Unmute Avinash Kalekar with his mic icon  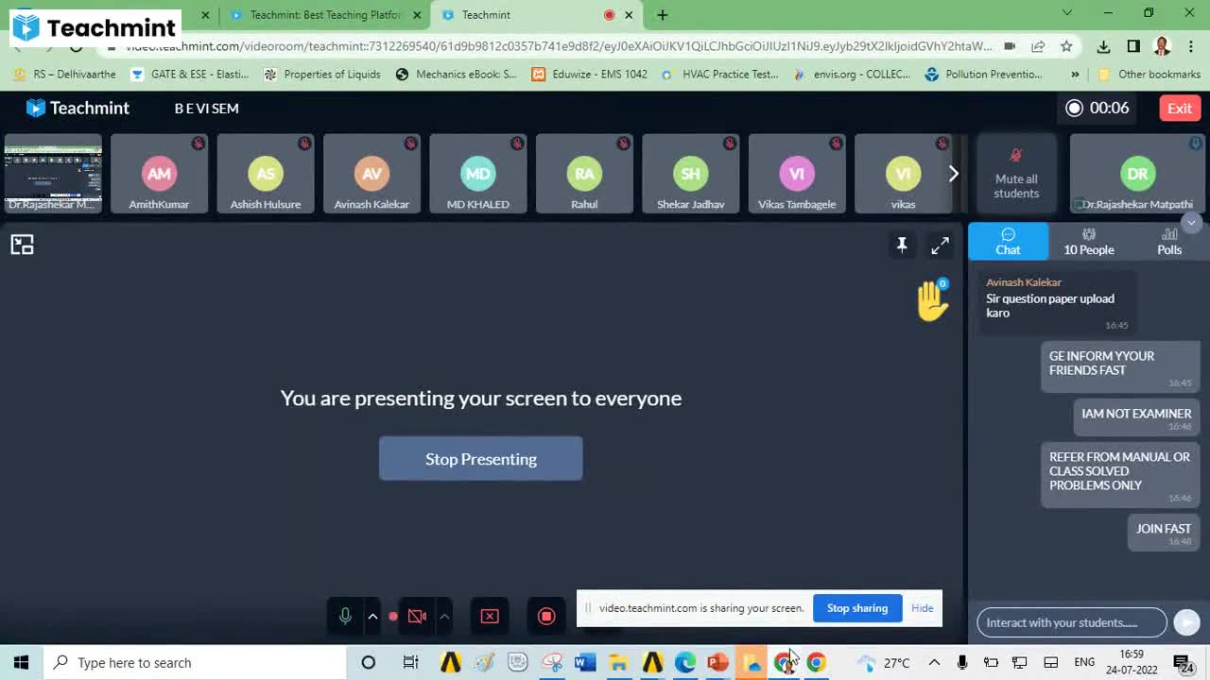(x=410, y=144)
